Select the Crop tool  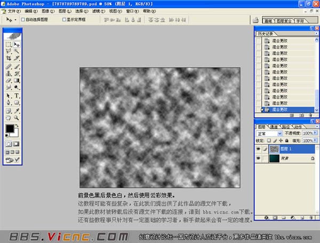tap(9, 58)
